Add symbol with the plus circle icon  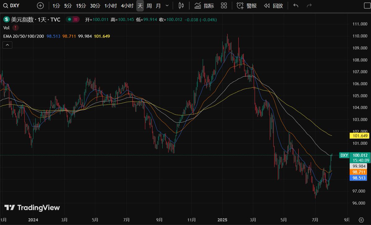40,6
